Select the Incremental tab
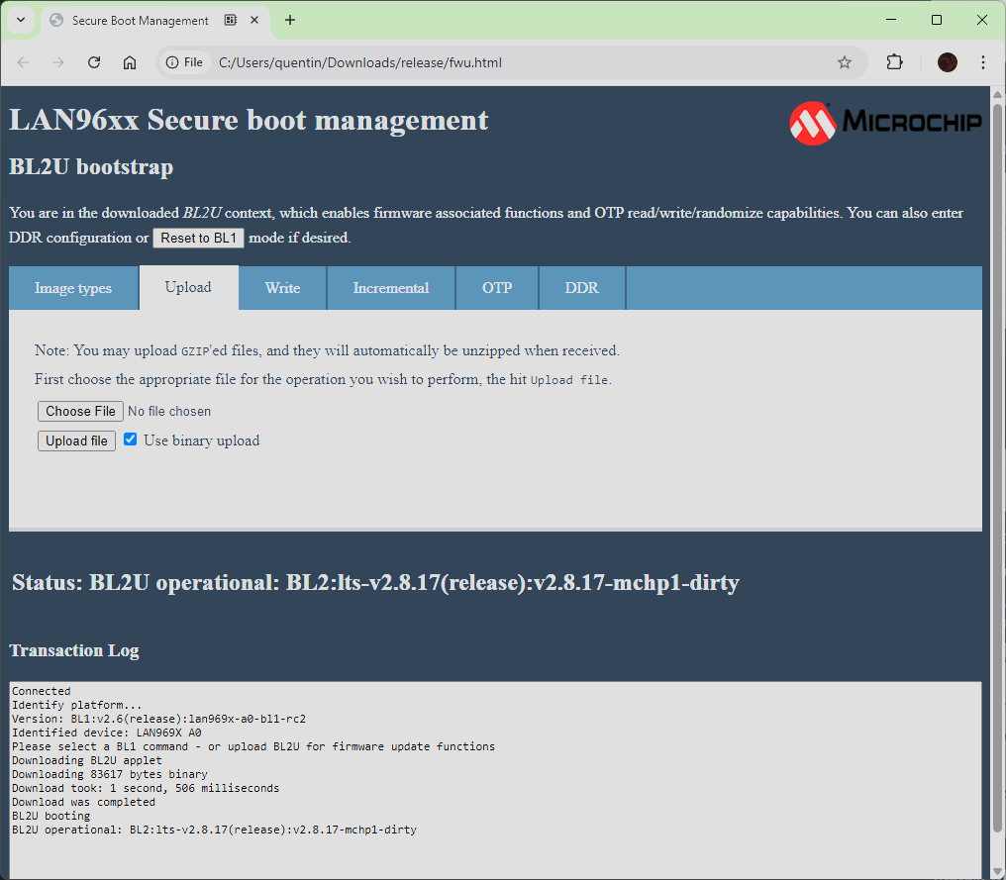The height and width of the screenshot is (880, 1006). (x=391, y=288)
